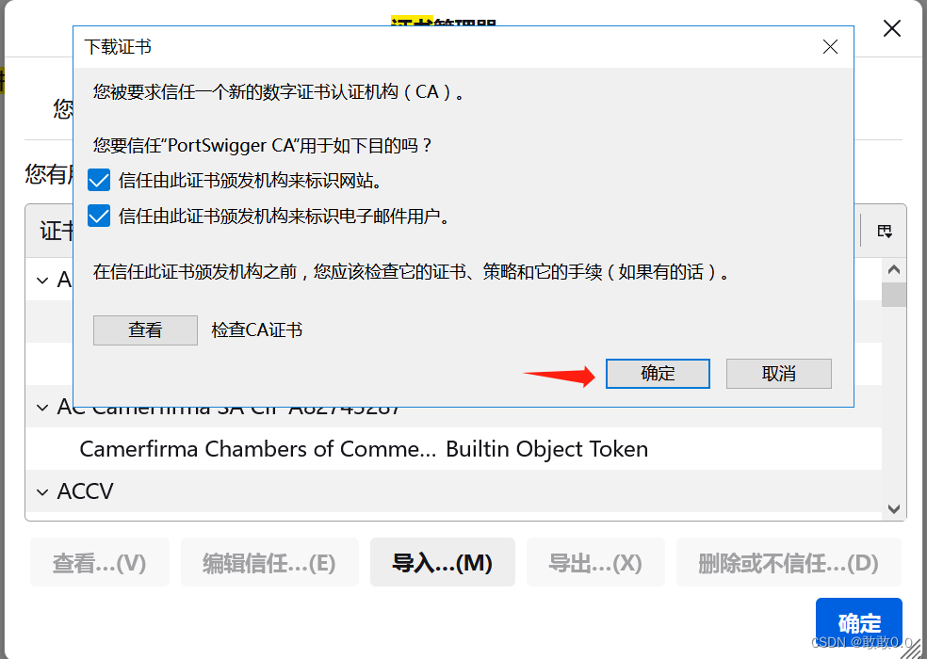Image resolution: width=927 pixels, height=659 pixels.
Task: Collapse the AC Camerfirma SA group
Action: [x=42, y=408]
